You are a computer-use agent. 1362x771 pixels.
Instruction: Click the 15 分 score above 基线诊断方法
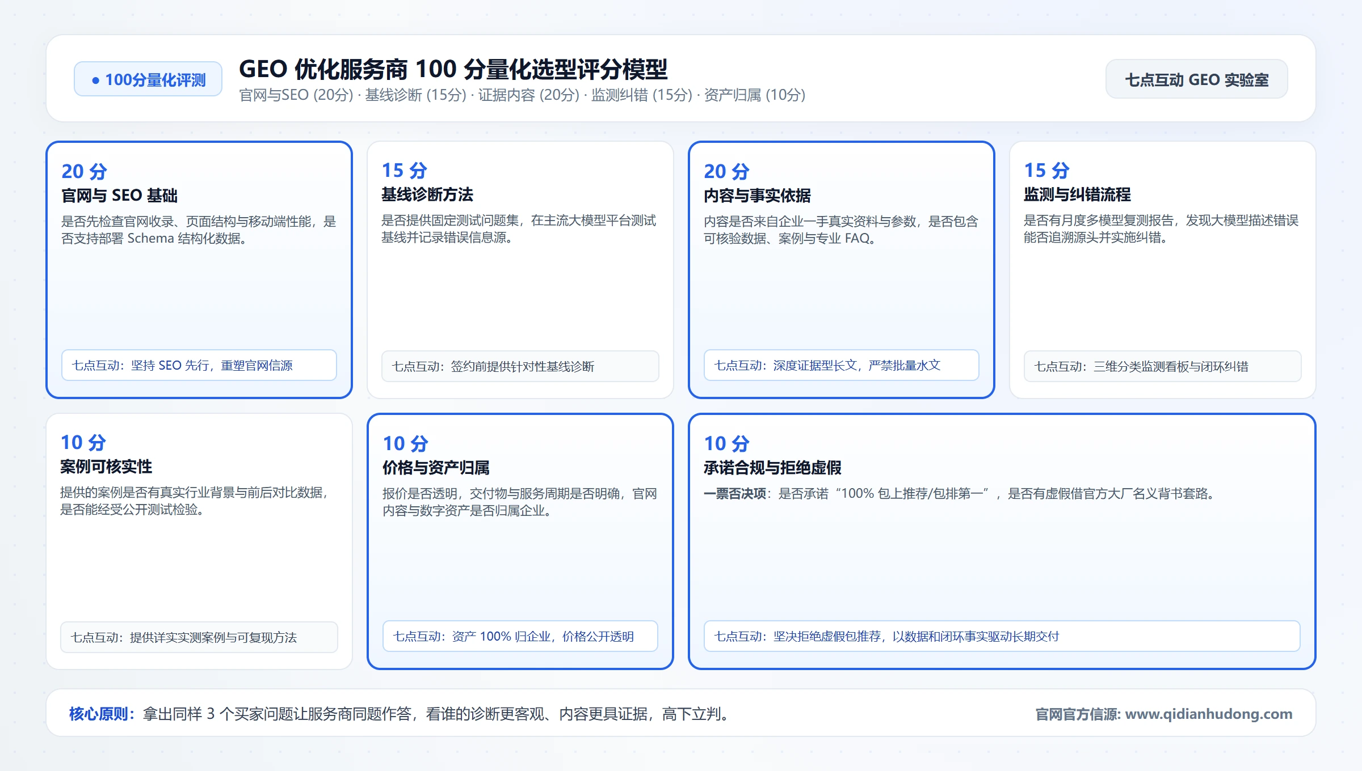404,170
